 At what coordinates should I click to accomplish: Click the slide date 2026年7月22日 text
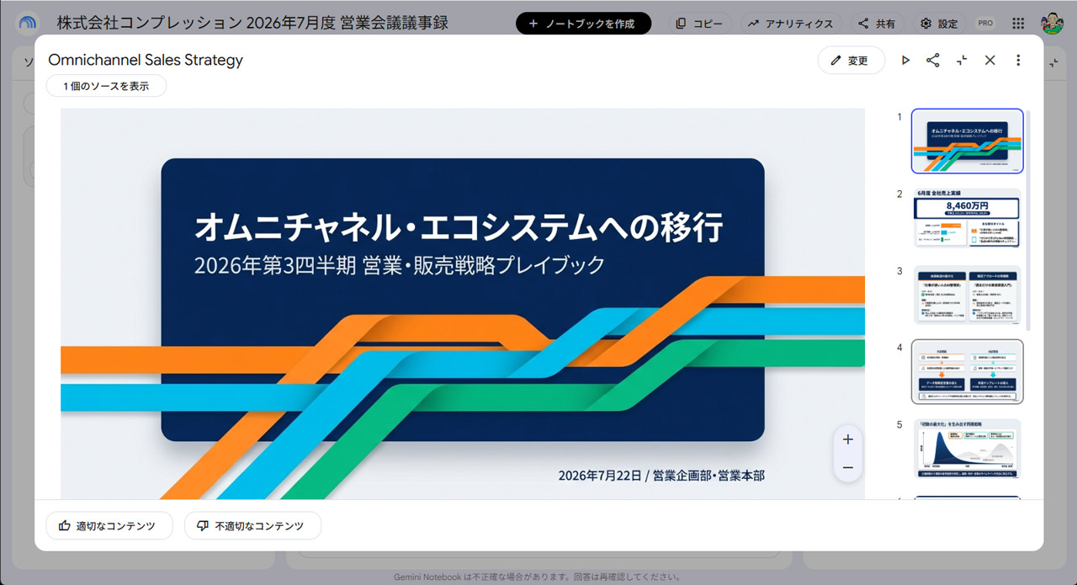(599, 476)
